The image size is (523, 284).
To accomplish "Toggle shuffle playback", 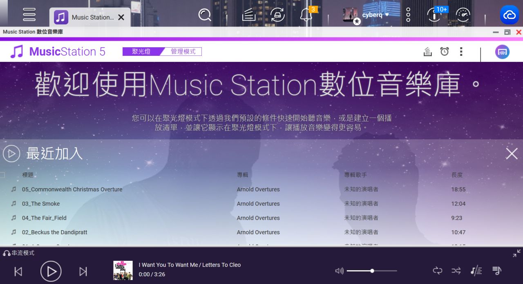I will 456,271.
